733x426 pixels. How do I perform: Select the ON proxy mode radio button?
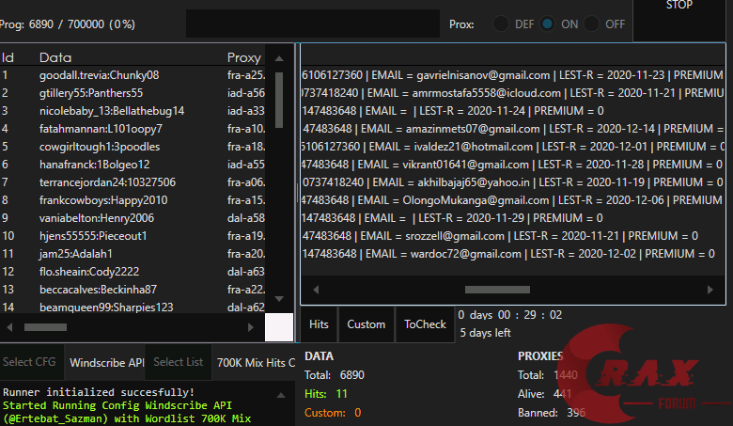tap(548, 24)
